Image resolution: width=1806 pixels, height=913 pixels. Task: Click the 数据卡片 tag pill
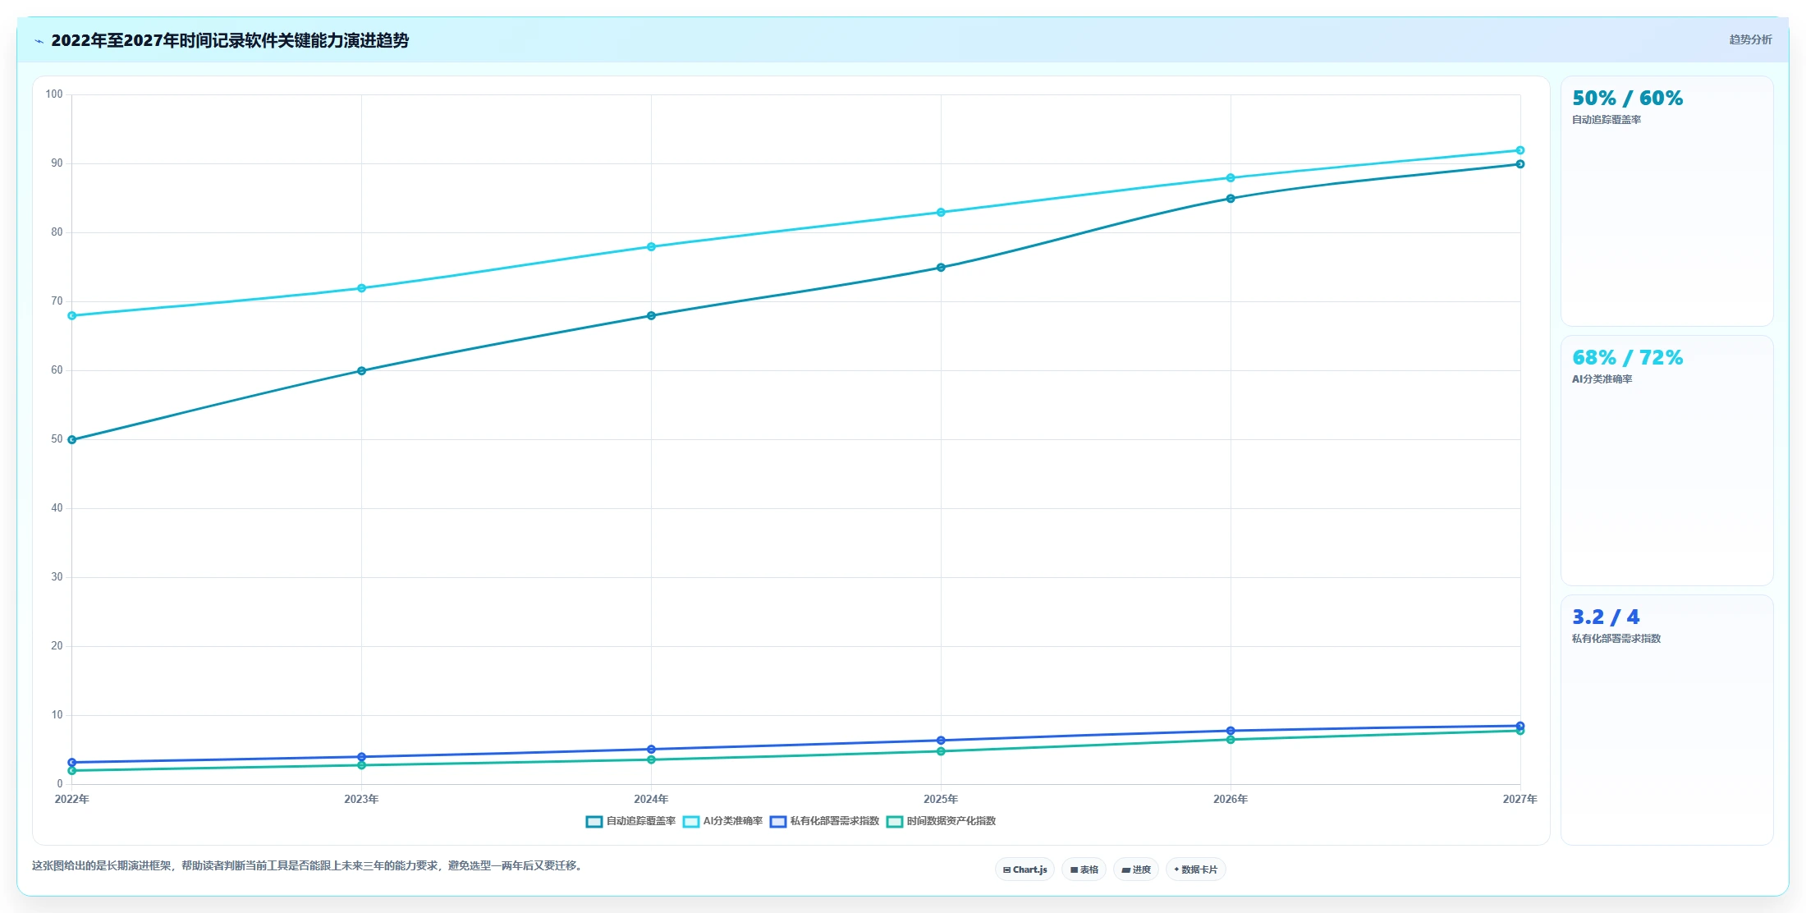tap(1195, 869)
